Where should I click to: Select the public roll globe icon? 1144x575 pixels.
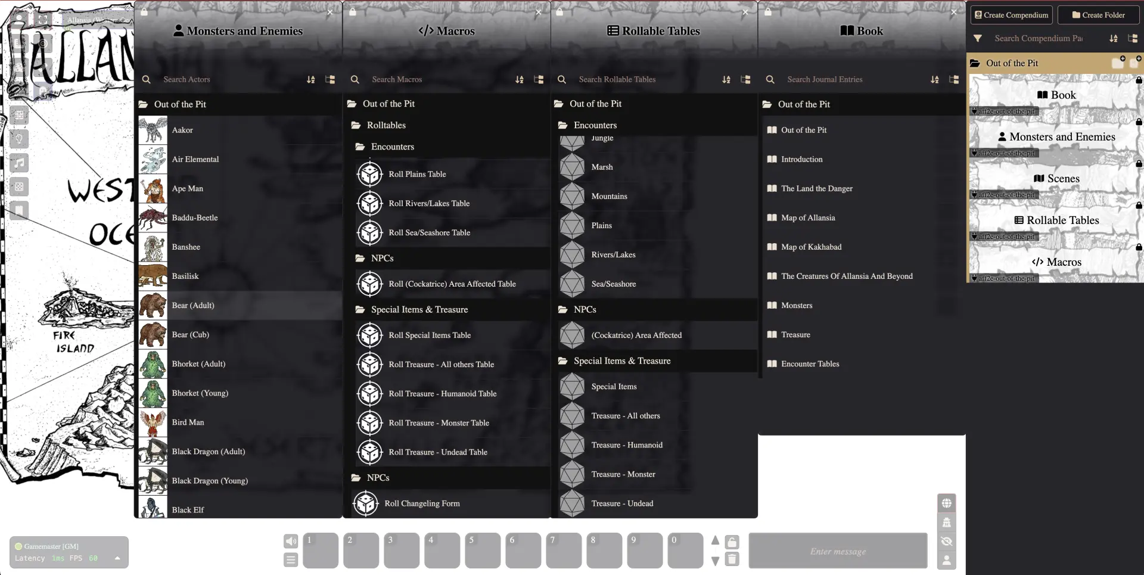pos(946,503)
